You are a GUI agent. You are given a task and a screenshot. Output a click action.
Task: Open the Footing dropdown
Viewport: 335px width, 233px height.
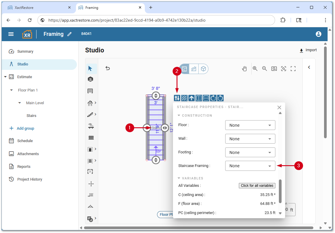250,152
